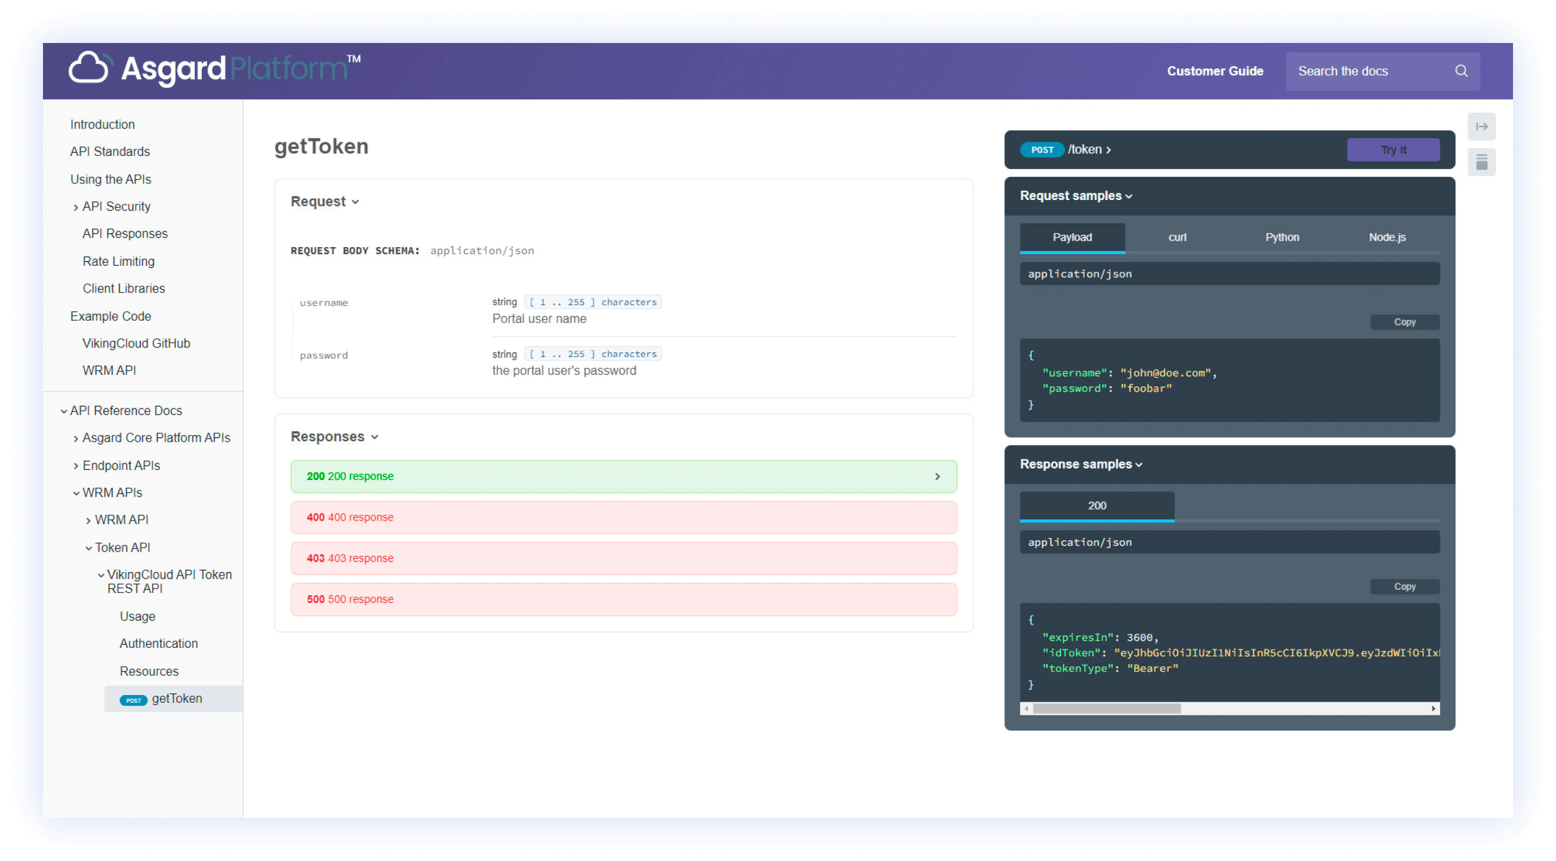The width and height of the screenshot is (1556, 861).
Task: Click the search magnifier icon
Action: [1460, 70]
